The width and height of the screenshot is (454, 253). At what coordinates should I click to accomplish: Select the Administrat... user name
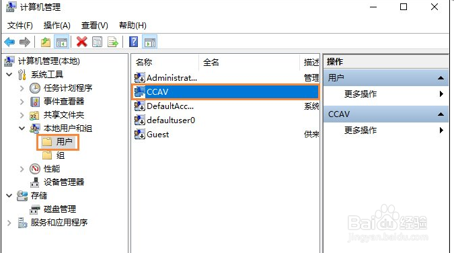172,77
